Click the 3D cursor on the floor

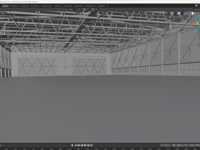click(x=83, y=77)
